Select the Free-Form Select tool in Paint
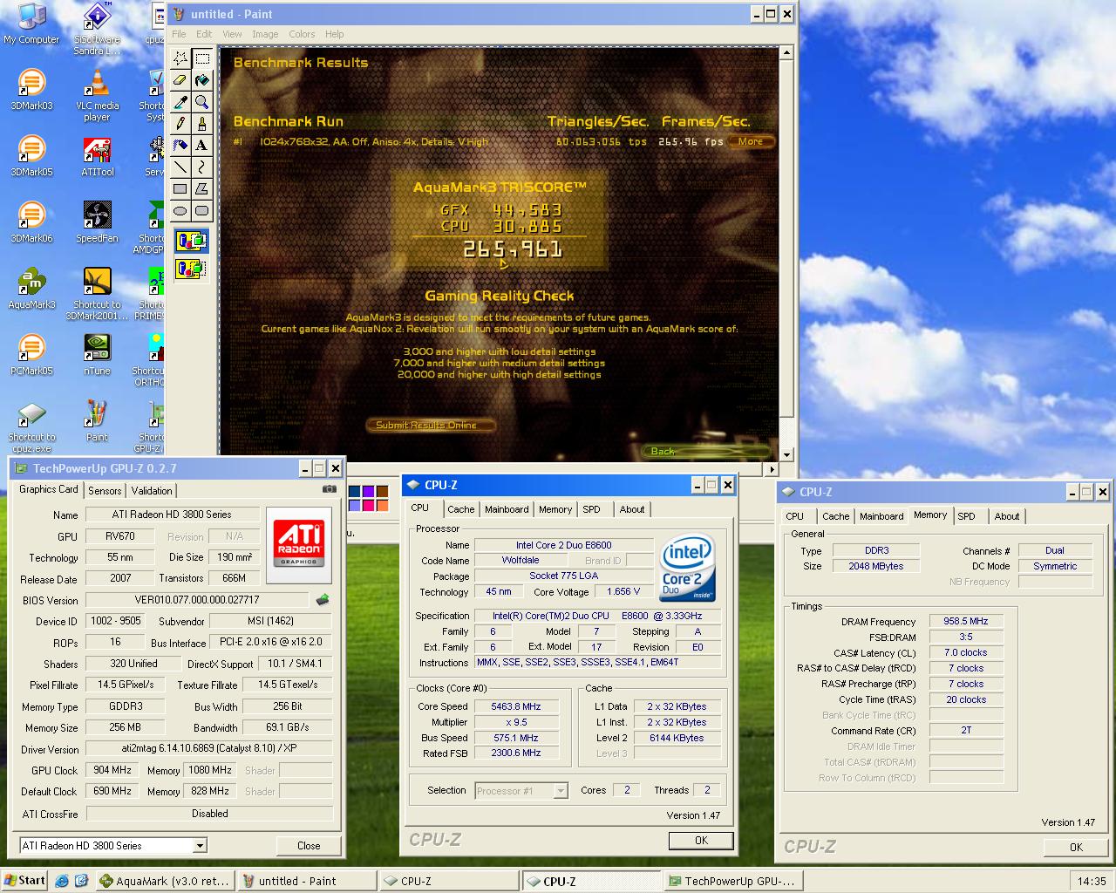The image size is (1116, 893). point(180,58)
